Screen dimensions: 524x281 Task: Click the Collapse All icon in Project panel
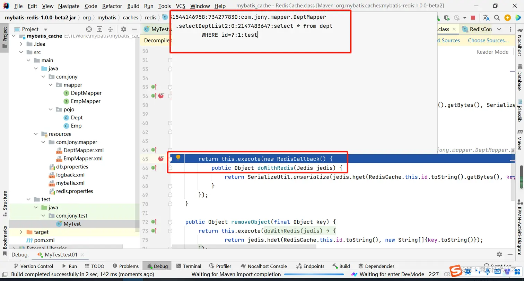(x=110, y=29)
